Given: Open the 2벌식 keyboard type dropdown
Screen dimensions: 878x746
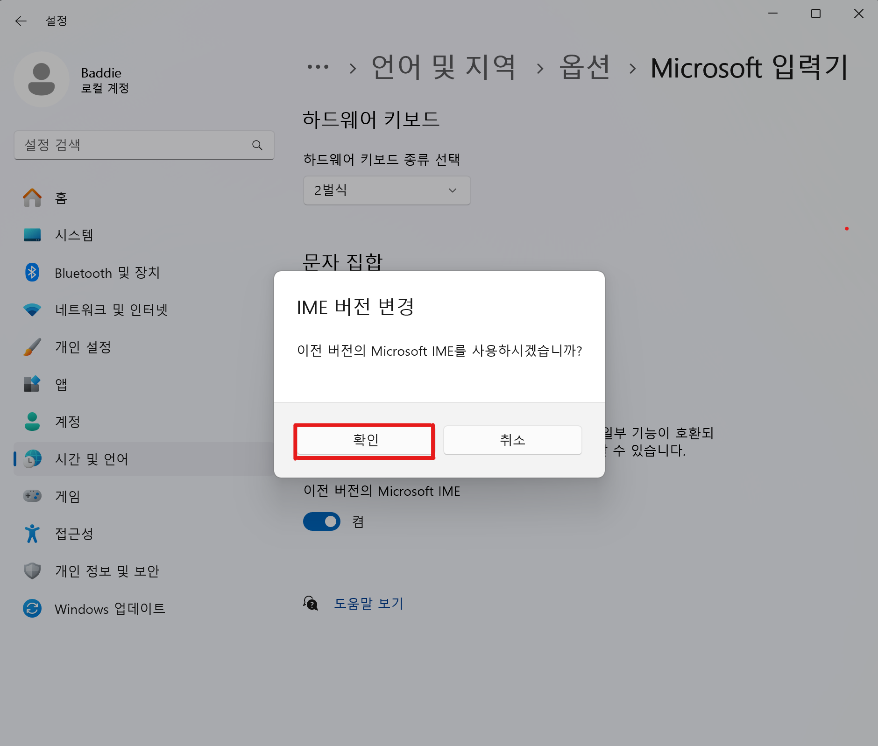Looking at the screenshot, I should click(387, 190).
